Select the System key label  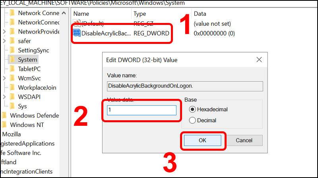pyautogui.click(x=27, y=60)
